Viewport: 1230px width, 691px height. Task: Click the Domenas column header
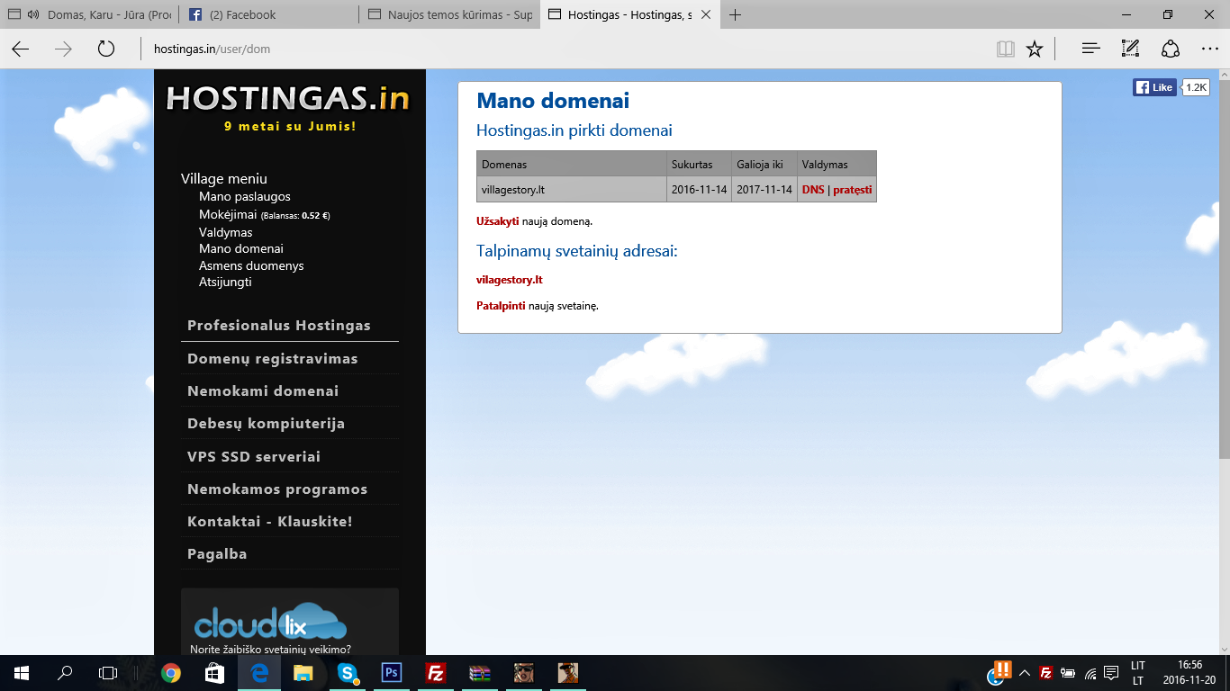click(x=571, y=165)
